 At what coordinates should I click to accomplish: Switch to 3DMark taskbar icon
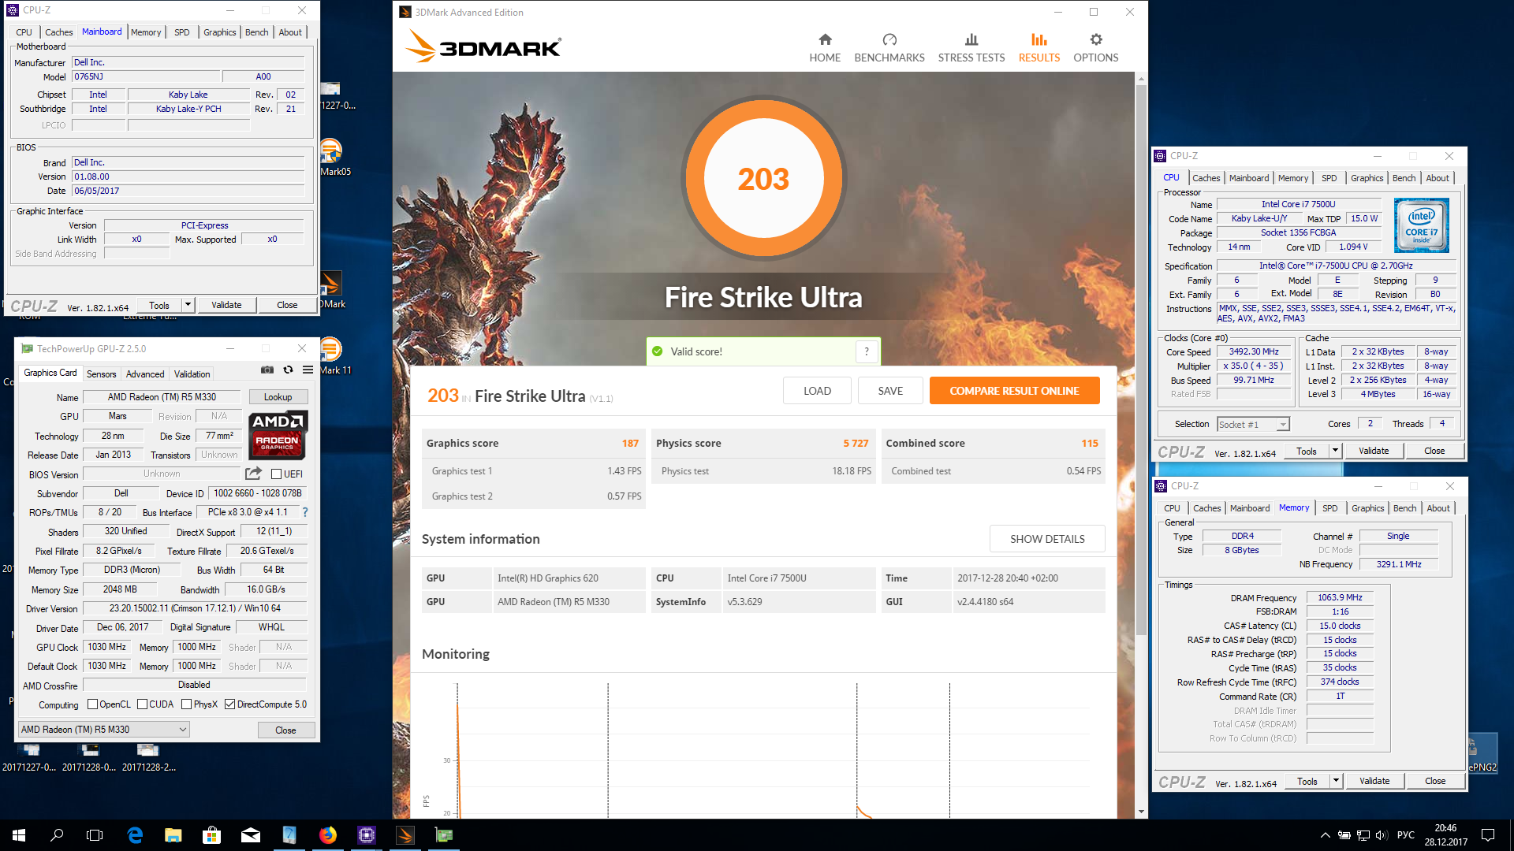point(405,835)
